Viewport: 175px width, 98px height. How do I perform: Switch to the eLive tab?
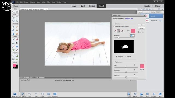tap(74, 6)
